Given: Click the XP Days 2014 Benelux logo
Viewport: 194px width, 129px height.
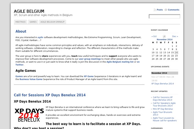Looking at the screenshot, I should point(29,115).
